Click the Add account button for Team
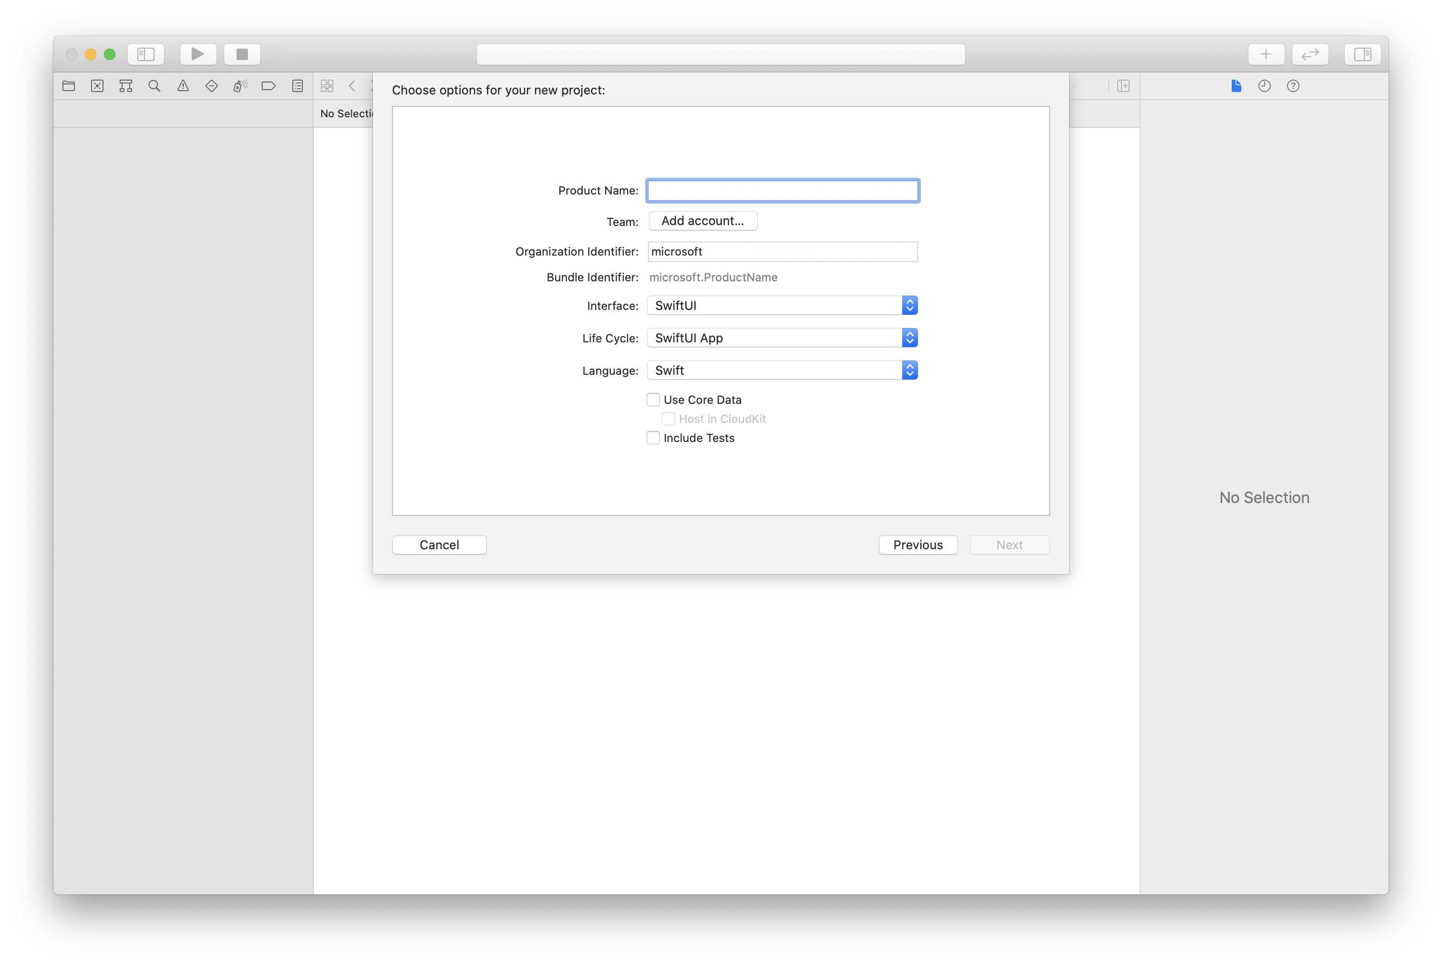This screenshot has width=1442, height=965. 701,220
